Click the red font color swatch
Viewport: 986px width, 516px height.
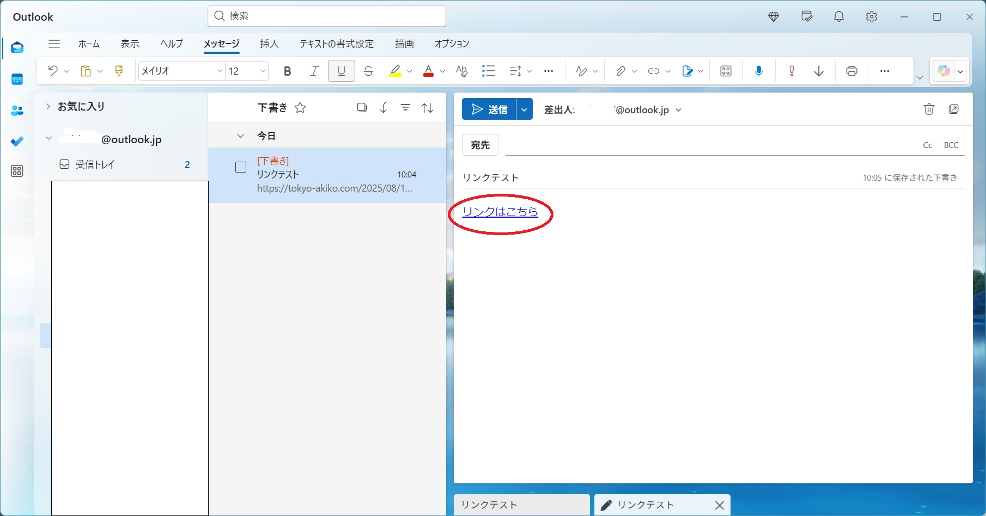point(428,71)
